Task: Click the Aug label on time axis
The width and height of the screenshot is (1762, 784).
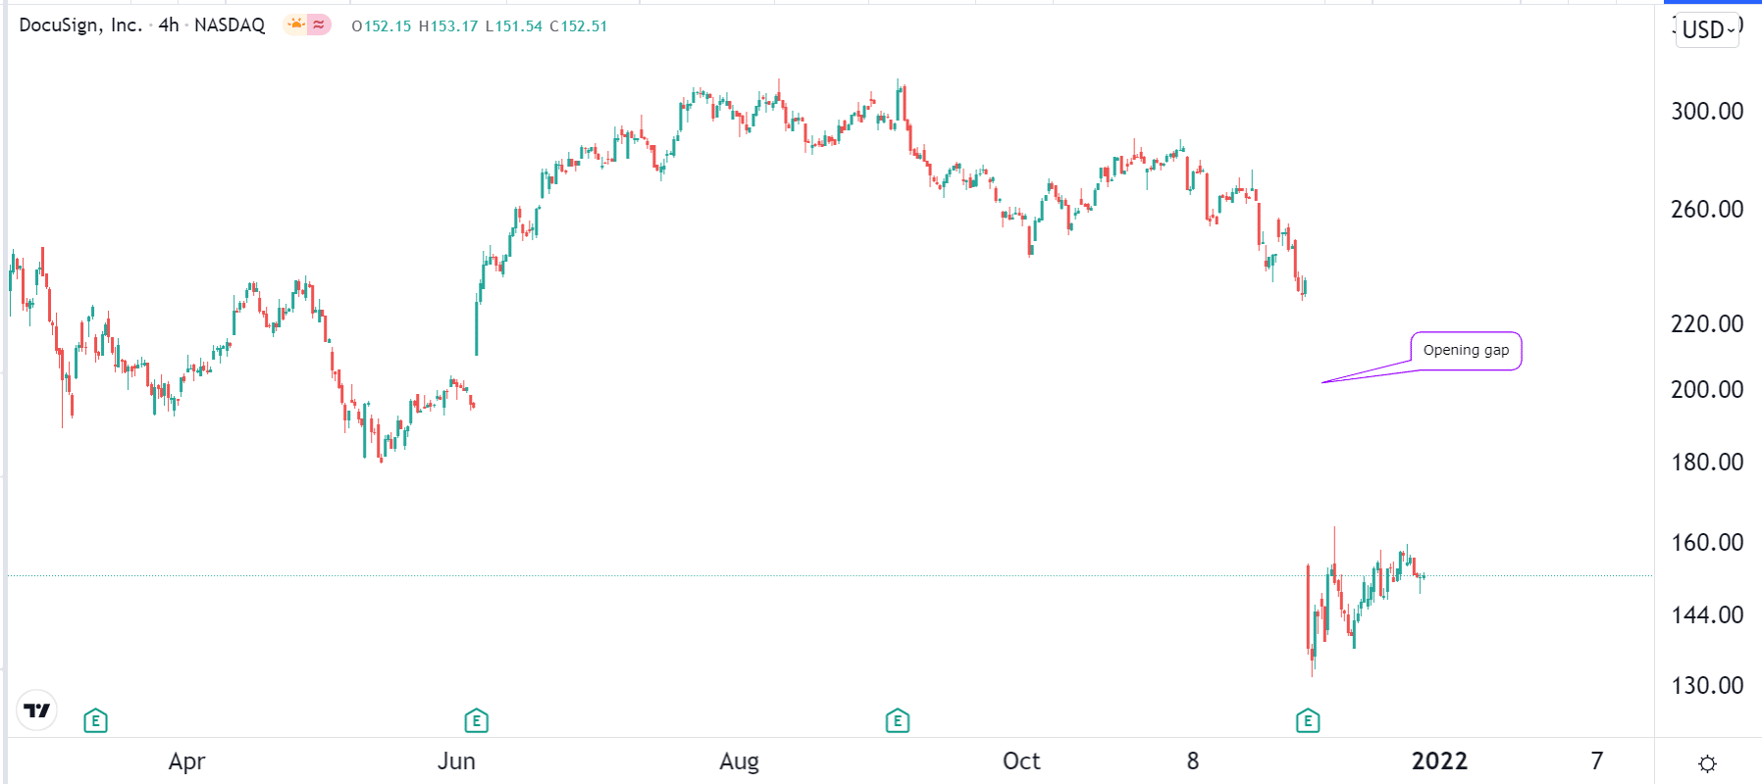Action: click(739, 761)
